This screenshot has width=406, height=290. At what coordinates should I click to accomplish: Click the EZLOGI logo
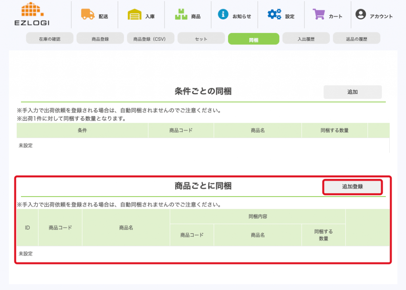pos(32,14)
